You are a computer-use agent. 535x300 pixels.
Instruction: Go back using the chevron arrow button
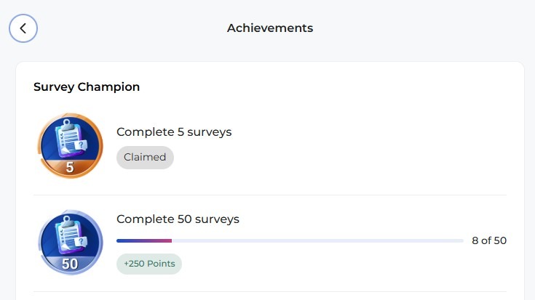pos(23,28)
